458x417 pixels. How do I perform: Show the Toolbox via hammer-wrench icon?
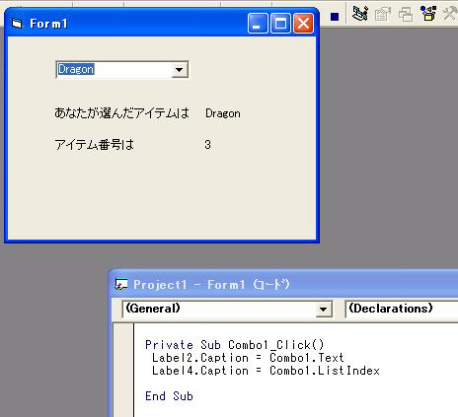450,15
